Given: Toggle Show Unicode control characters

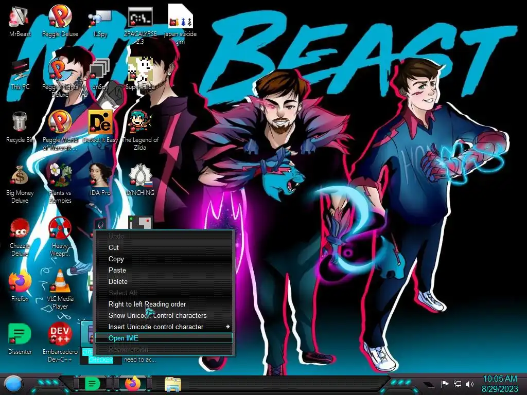Looking at the screenshot, I should [x=164, y=315].
